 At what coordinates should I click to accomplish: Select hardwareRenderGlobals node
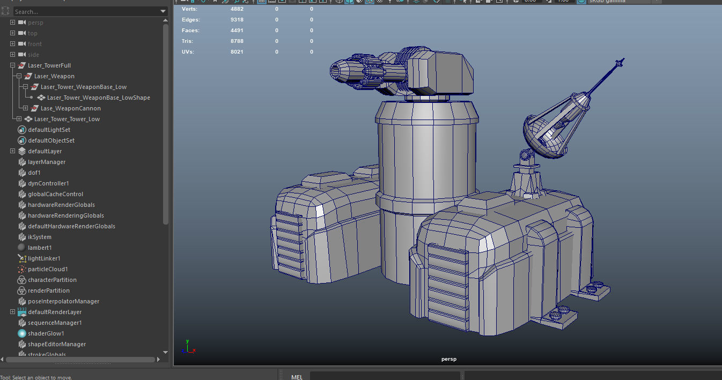(61, 205)
